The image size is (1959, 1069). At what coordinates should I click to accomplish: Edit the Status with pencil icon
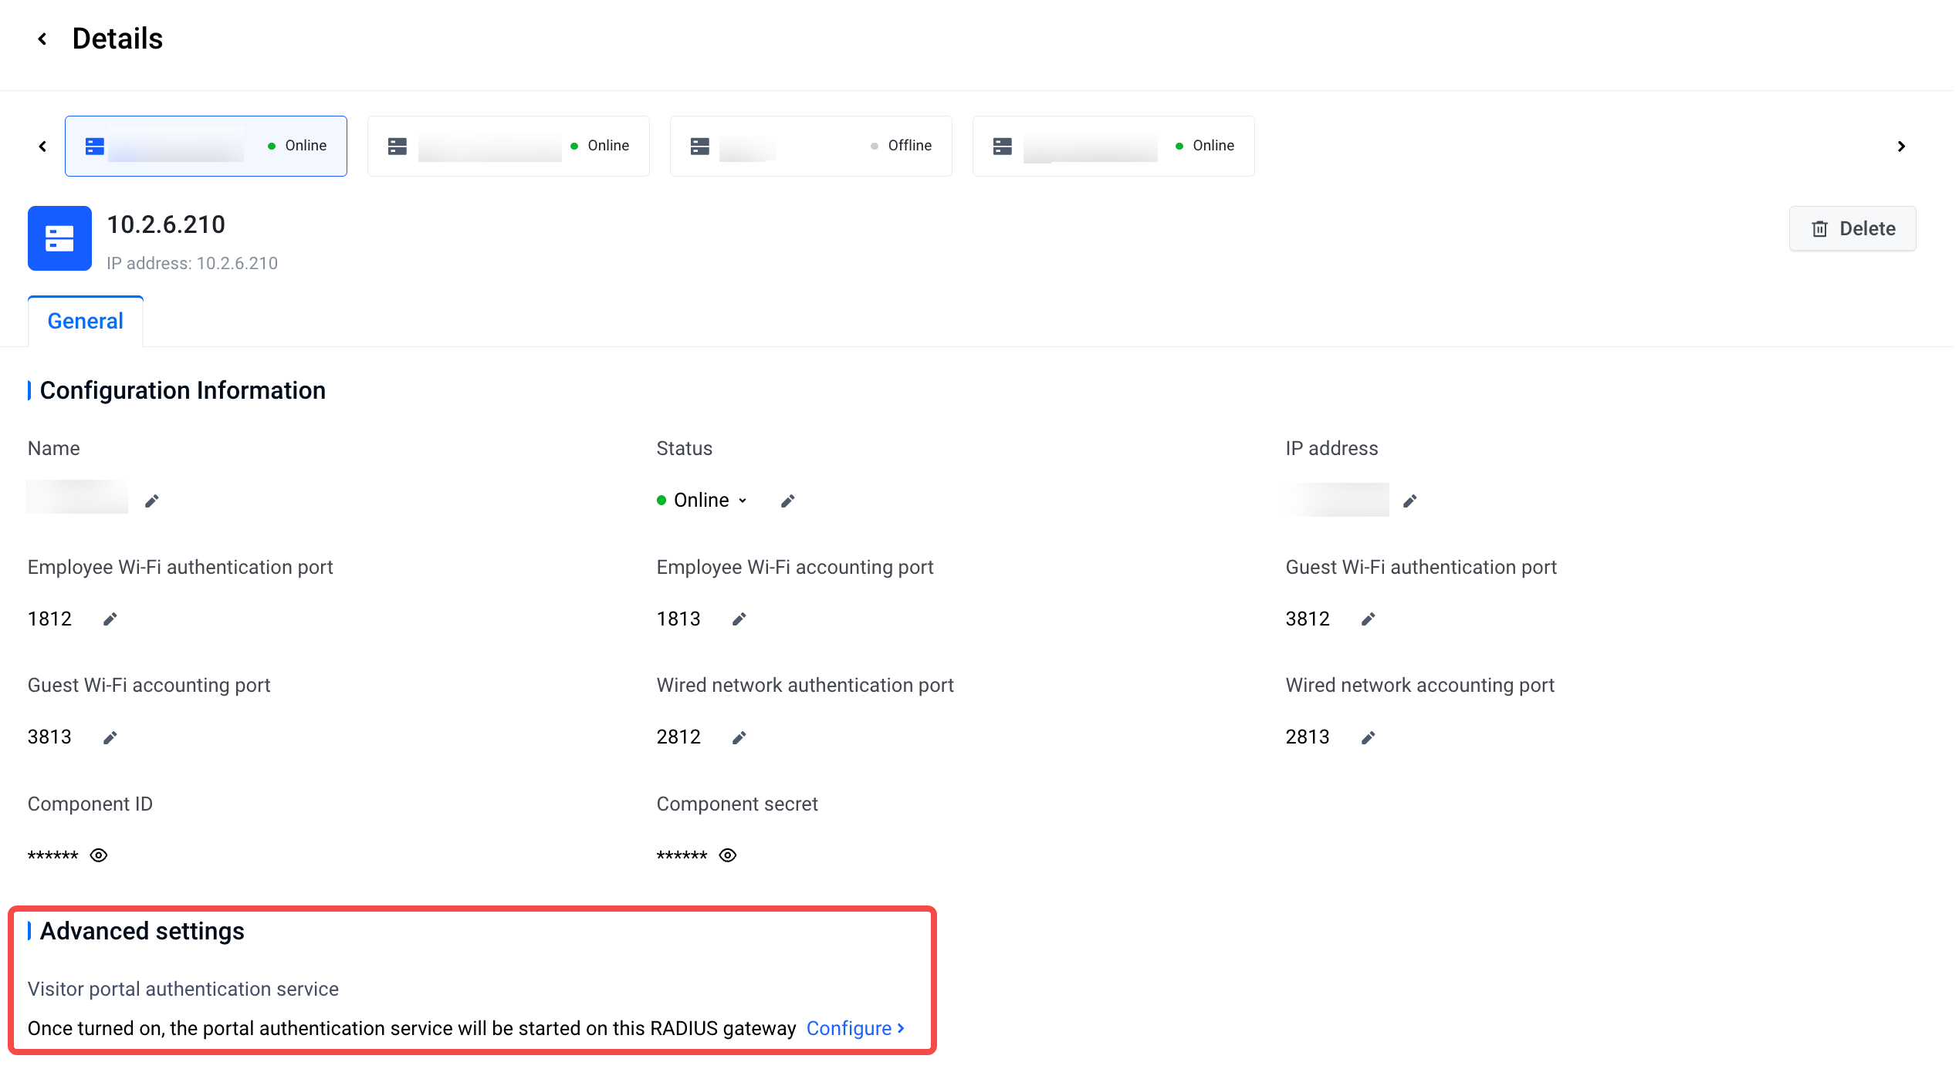coord(787,501)
